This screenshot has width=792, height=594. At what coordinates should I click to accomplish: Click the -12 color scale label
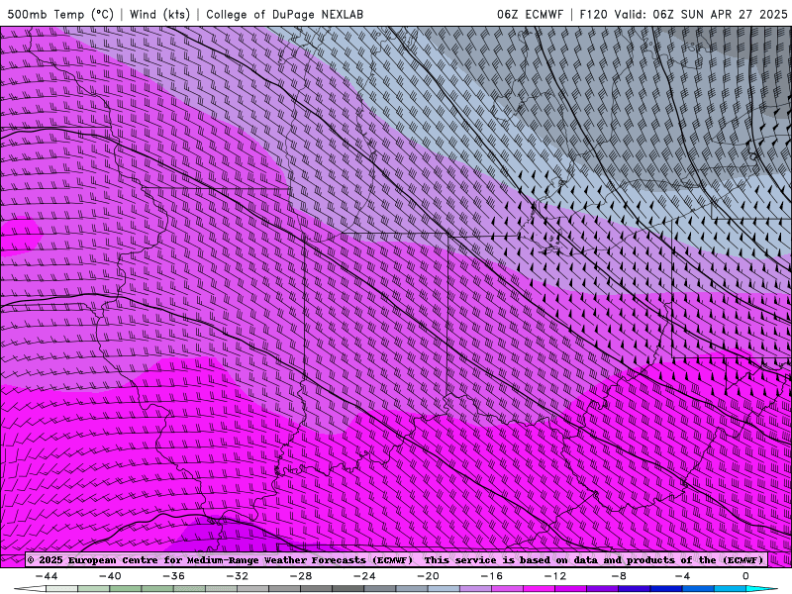555,576
